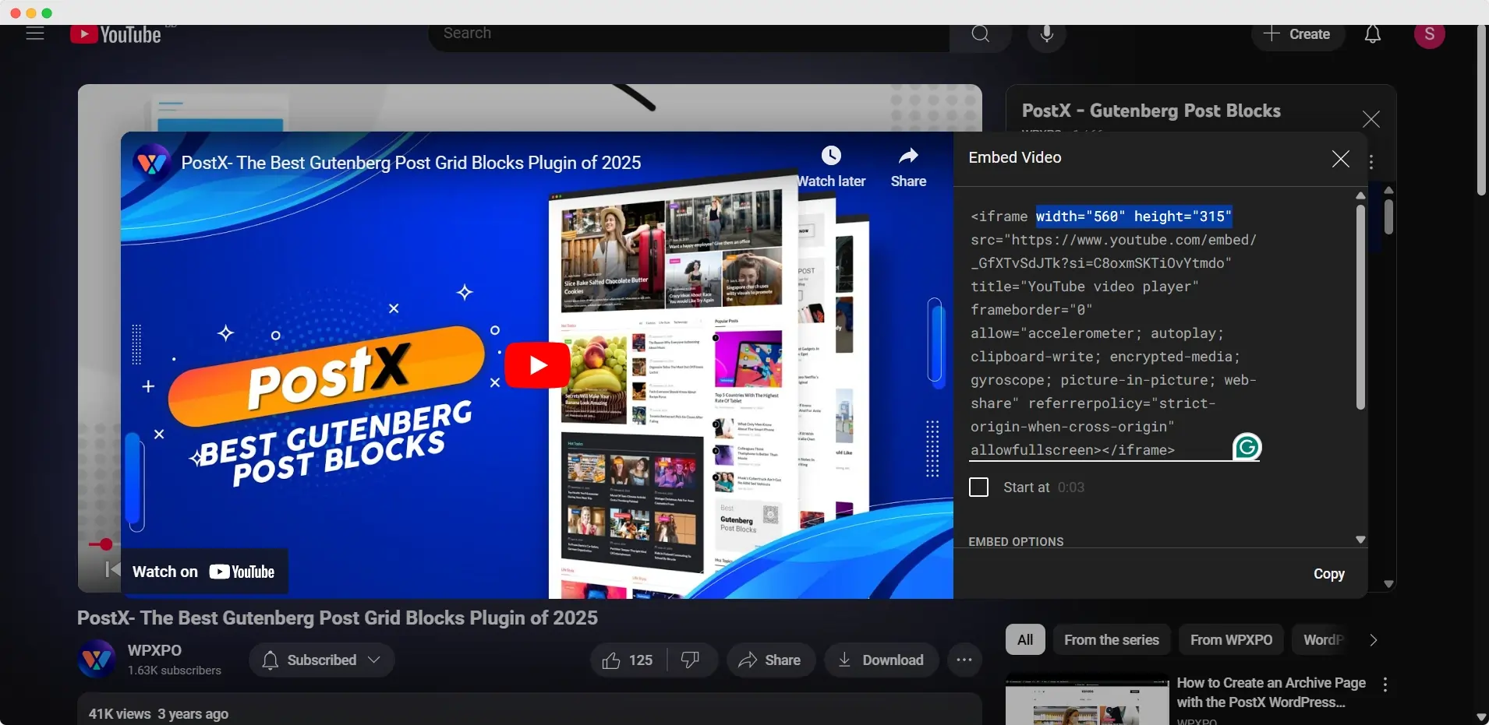Open the playlist panel three-dot menu
The width and height of the screenshot is (1489, 725).
click(1371, 161)
